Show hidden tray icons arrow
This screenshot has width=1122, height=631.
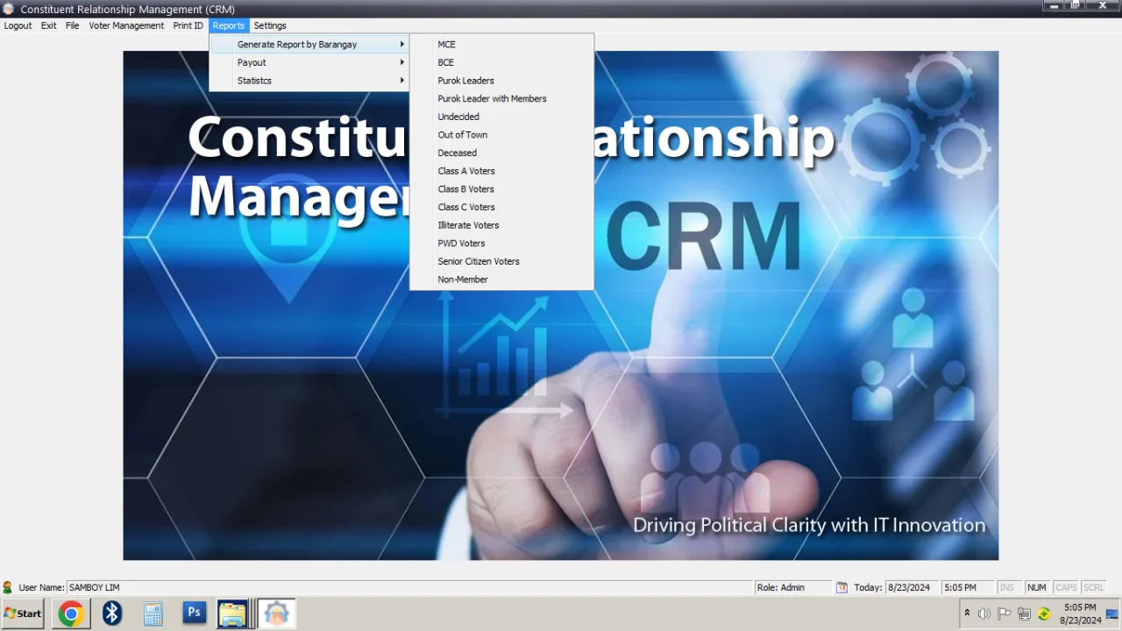tap(967, 613)
